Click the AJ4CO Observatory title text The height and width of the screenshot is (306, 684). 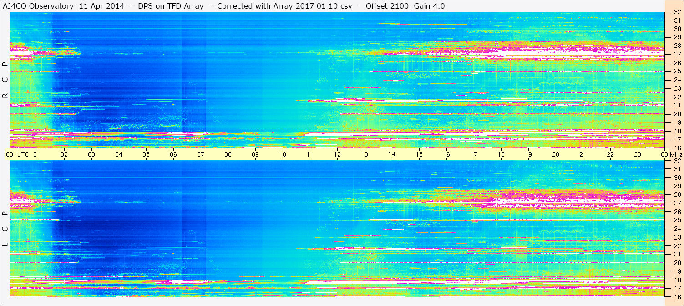click(38, 6)
